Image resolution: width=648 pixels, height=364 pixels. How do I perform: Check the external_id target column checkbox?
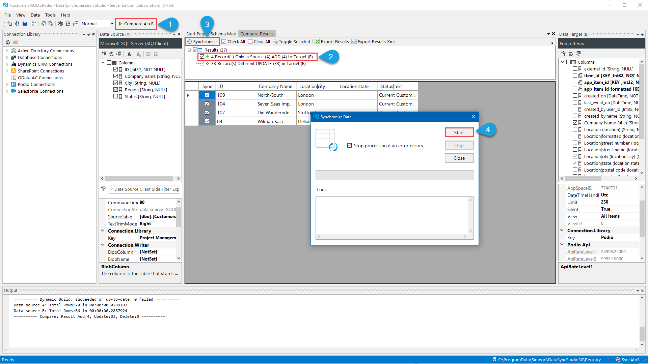[575, 69]
